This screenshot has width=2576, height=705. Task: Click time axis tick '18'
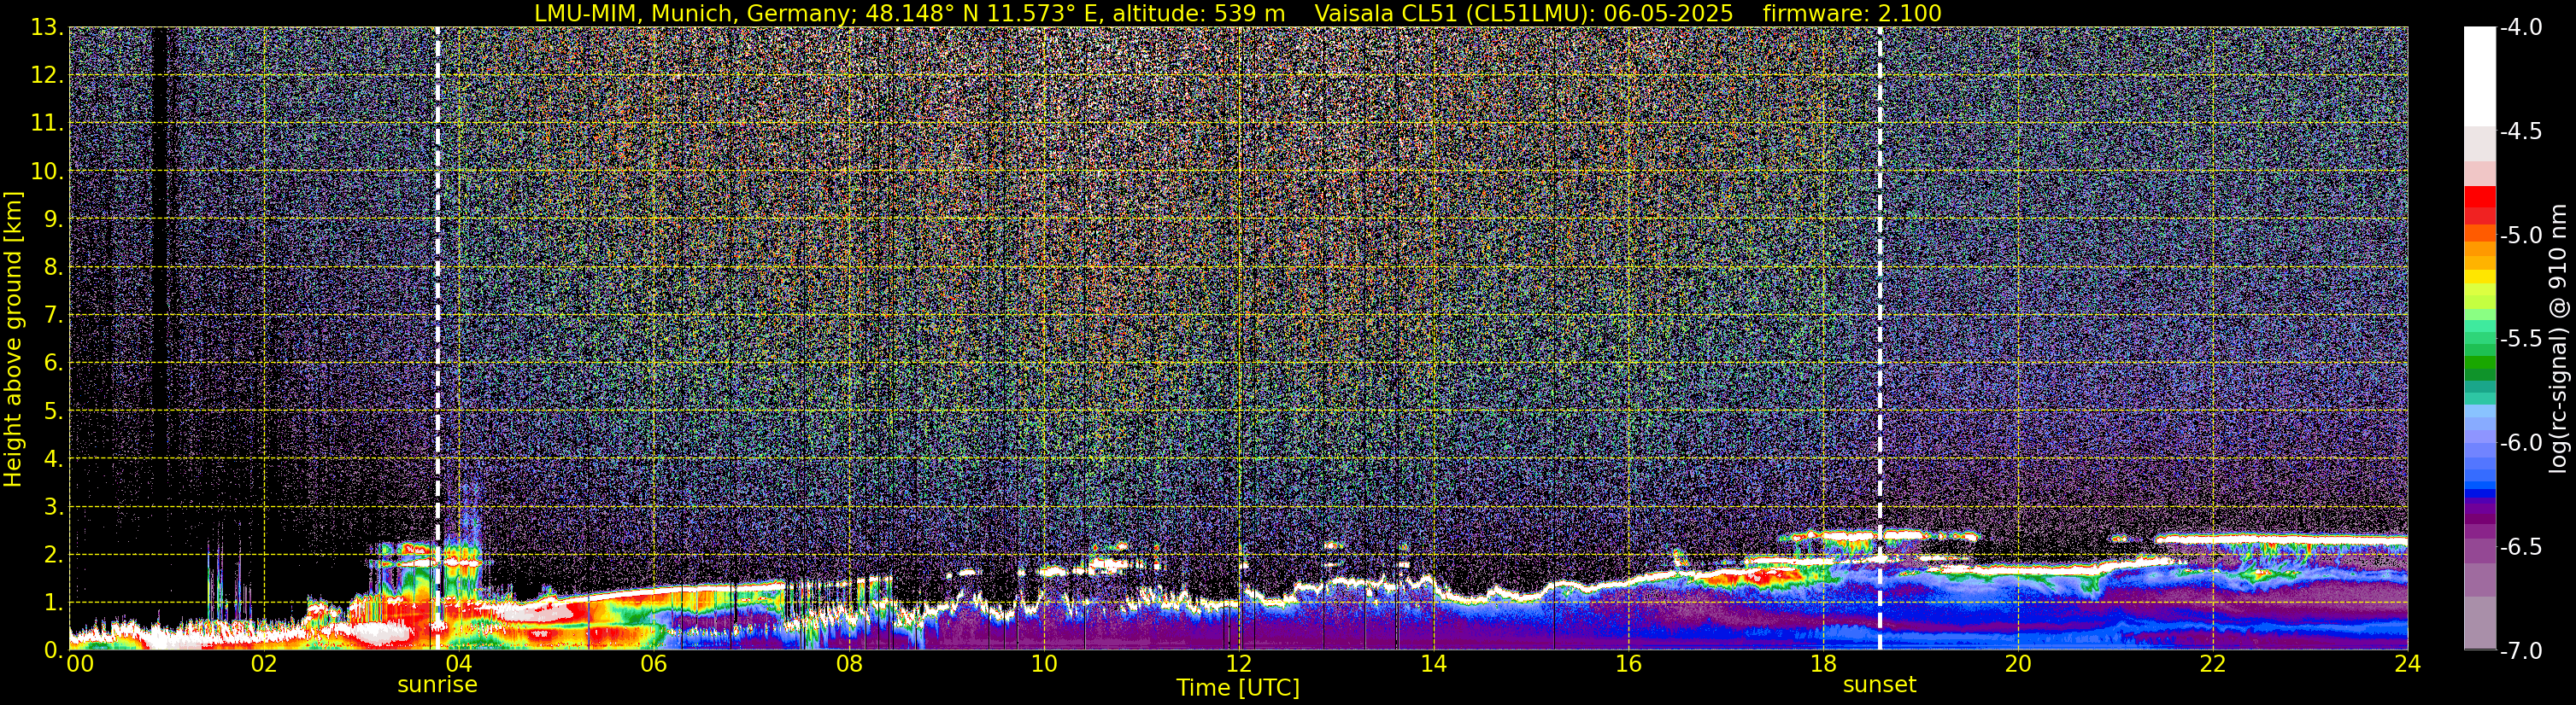(1824, 663)
